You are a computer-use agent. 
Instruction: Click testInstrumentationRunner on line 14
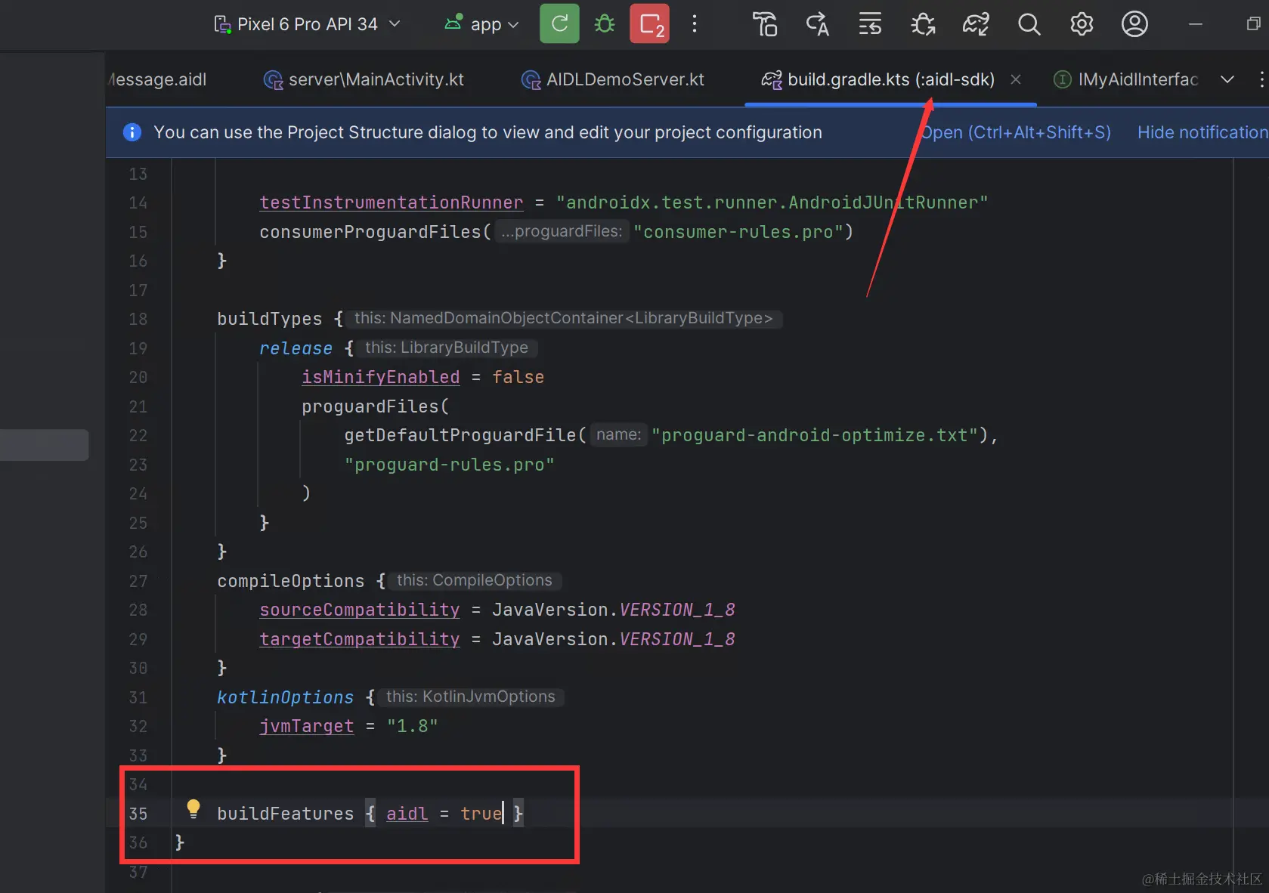(391, 202)
